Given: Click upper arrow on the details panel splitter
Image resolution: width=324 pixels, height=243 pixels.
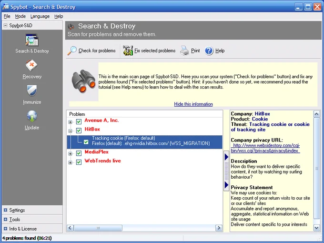Looking at the screenshot, I should [x=226, y=157].
